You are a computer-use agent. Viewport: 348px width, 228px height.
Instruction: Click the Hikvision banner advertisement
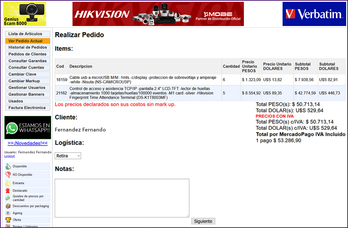point(158,14)
